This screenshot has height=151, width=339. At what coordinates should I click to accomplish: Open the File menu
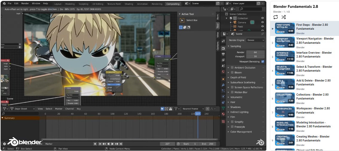tap(10, 4)
